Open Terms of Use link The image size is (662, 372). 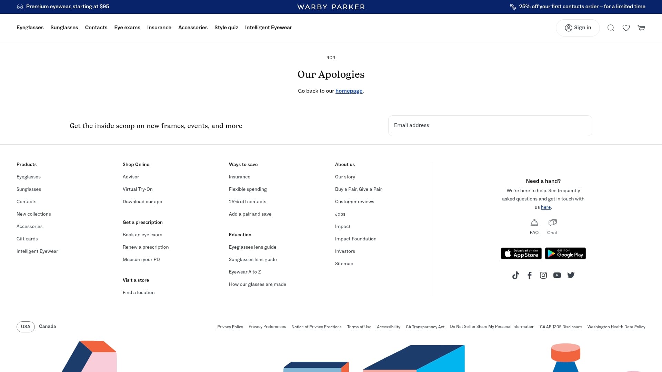[x=359, y=327]
